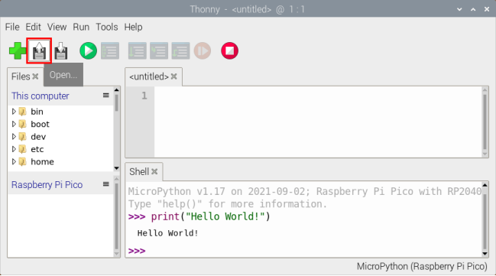Click the Raspberry Pi Pico path link
The height and width of the screenshot is (276, 496).
tap(47, 184)
